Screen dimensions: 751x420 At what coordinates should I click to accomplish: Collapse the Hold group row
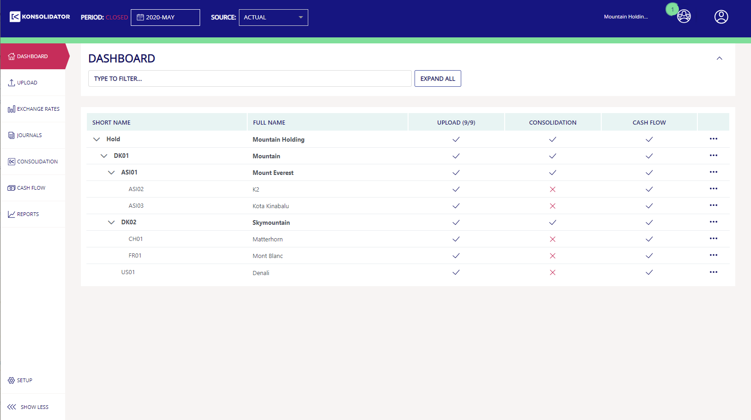[x=97, y=138]
